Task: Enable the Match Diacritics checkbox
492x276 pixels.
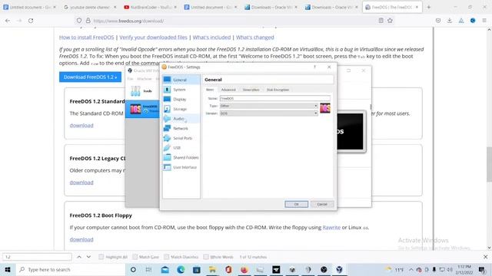Action: pos(167,257)
